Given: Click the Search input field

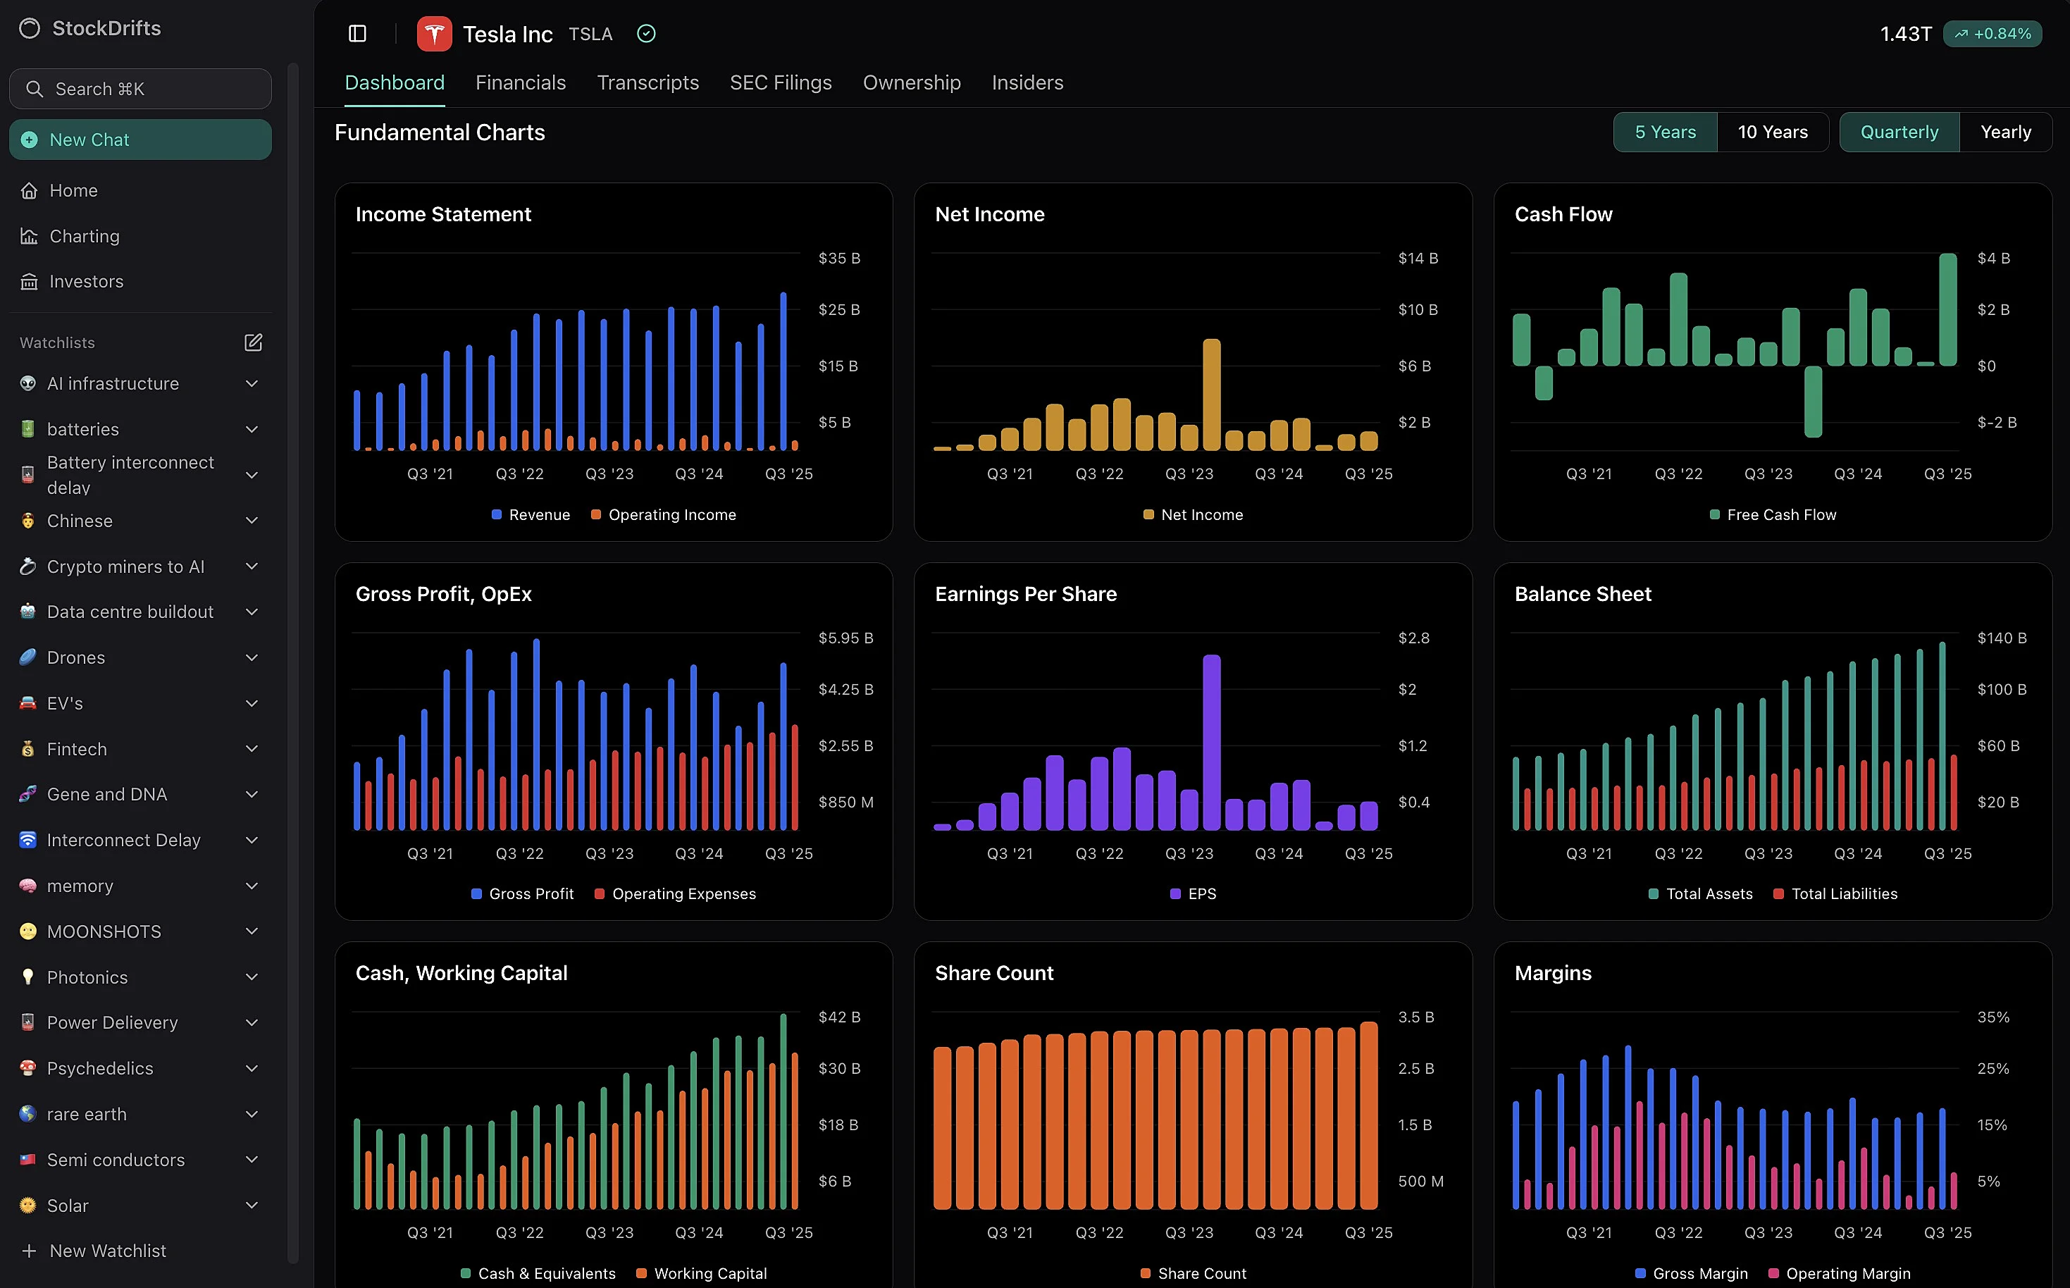Looking at the screenshot, I should tap(140, 89).
